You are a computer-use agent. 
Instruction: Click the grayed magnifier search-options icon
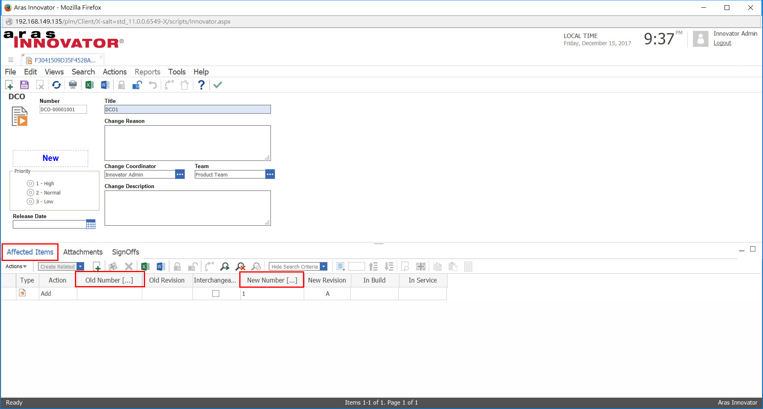[256, 267]
